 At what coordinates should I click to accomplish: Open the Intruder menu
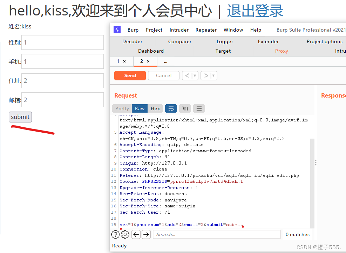pos(179,30)
